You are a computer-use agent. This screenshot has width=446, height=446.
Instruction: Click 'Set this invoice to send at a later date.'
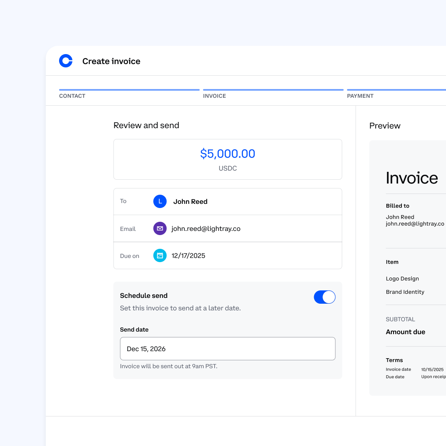pos(180,308)
